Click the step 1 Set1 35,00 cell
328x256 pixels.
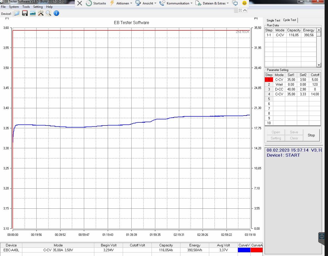tap(291, 80)
